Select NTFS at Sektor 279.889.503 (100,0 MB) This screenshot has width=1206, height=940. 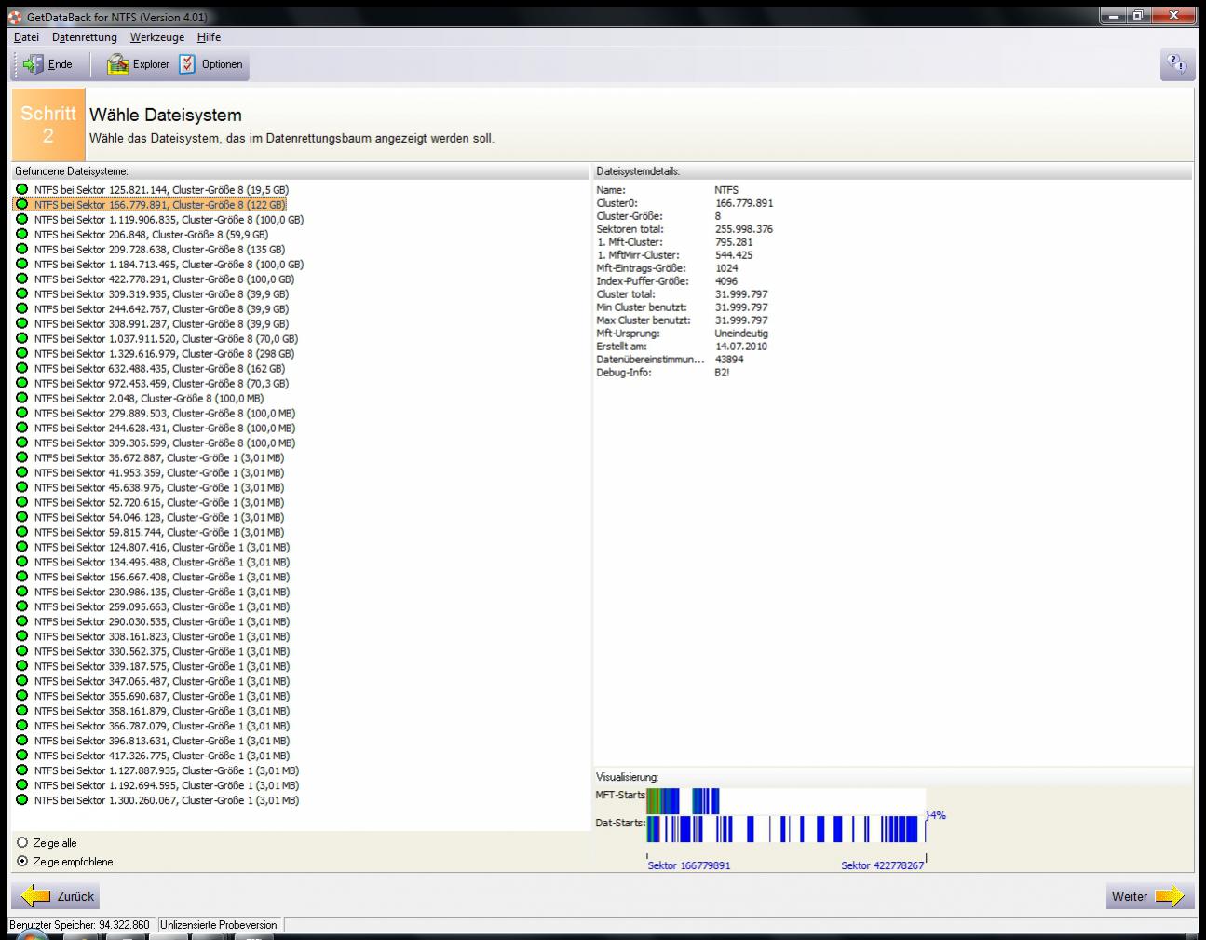pos(156,414)
